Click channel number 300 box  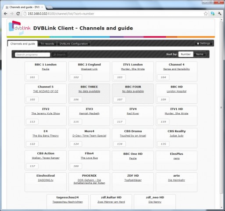[x=76, y=166]
